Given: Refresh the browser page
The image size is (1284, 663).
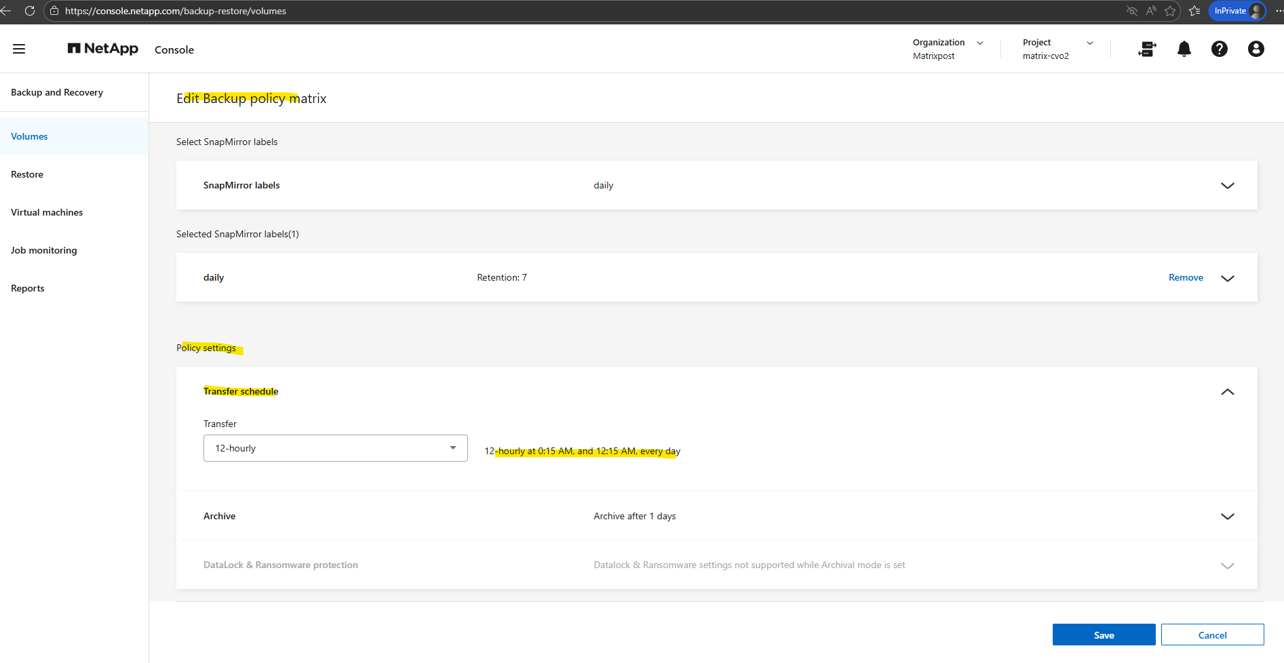Looking at the screenshot, I should 30,11.
